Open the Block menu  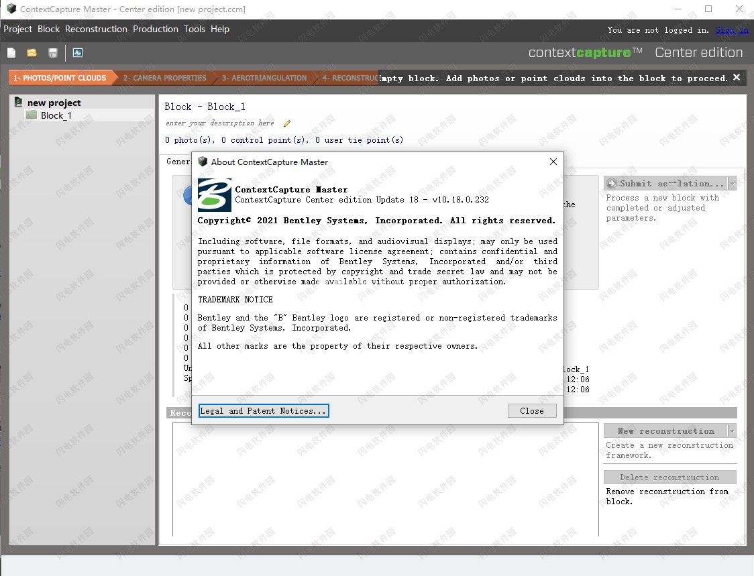(x=48, y=30)
